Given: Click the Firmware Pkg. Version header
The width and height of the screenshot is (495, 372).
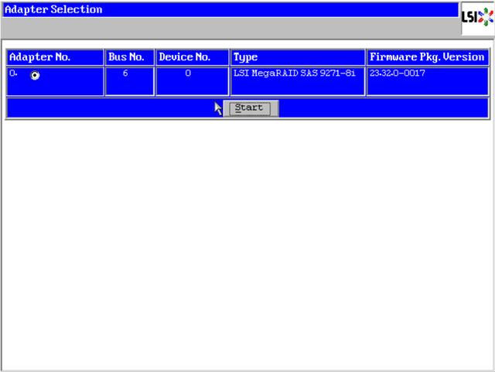Looking at the screenshot, I should tap(427, 56).
